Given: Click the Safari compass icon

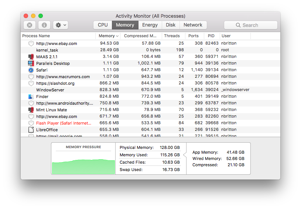Looking at the screenshot, I should tap(31, 70).
